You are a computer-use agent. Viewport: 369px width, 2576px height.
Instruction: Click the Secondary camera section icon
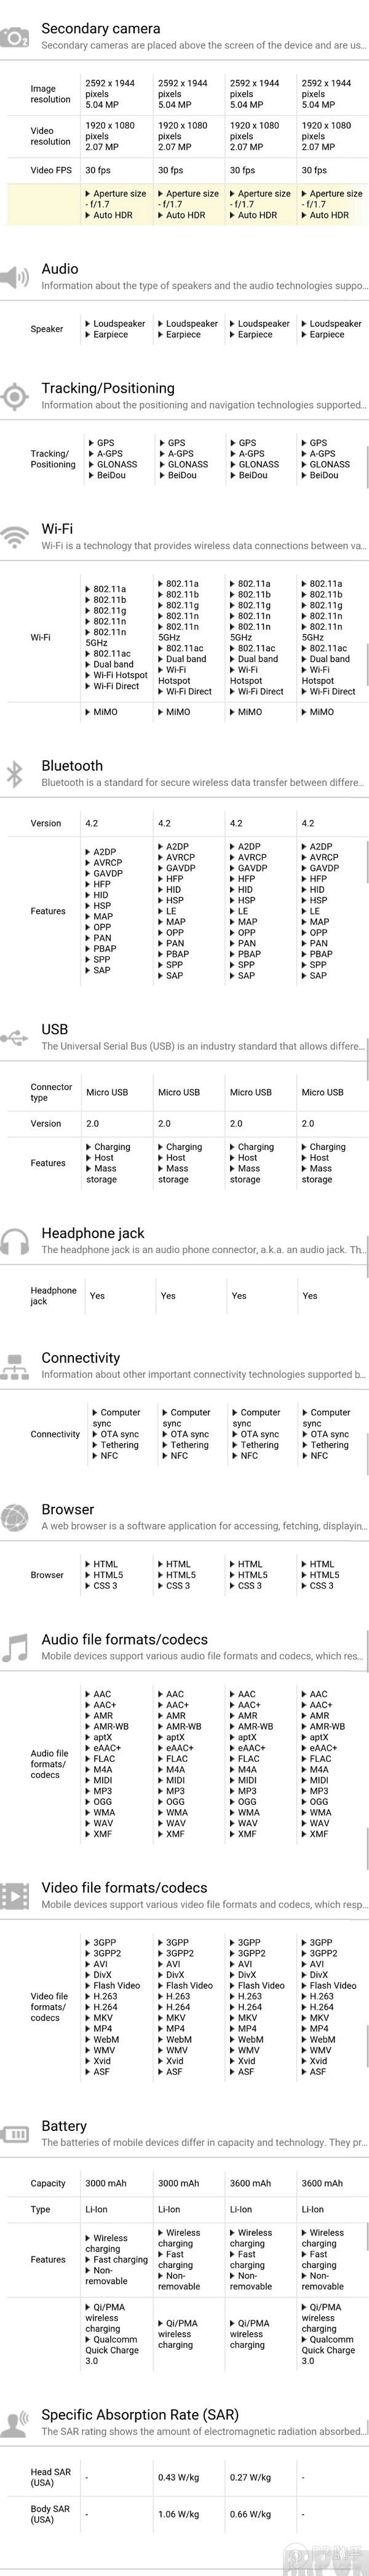pyautogui.click(x=15, y=37)
